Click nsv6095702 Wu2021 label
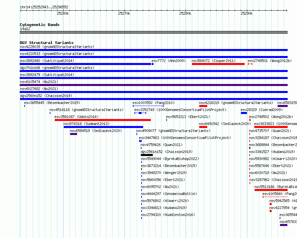This screenshot has height=238, width=297. click(160, 187)
